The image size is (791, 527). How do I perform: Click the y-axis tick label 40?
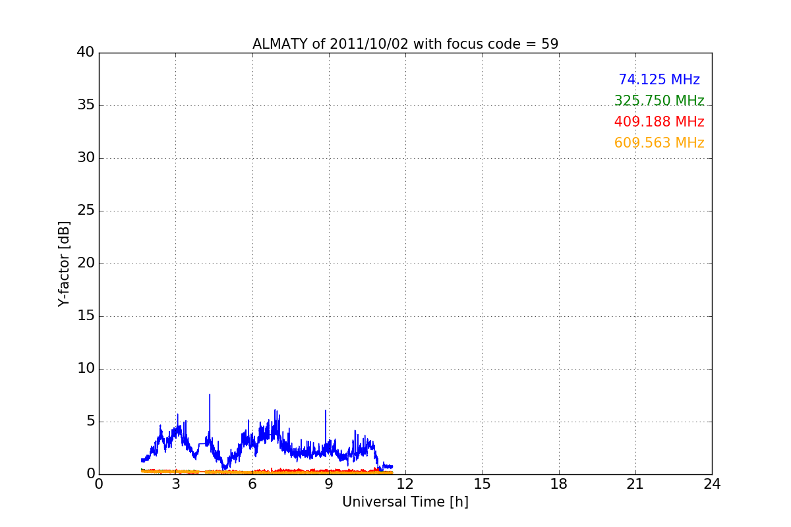[86, 53]
